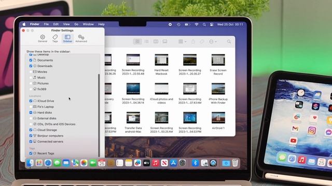
Task: Select the AirDroid 1 file
Action: [x=218, y=120]
